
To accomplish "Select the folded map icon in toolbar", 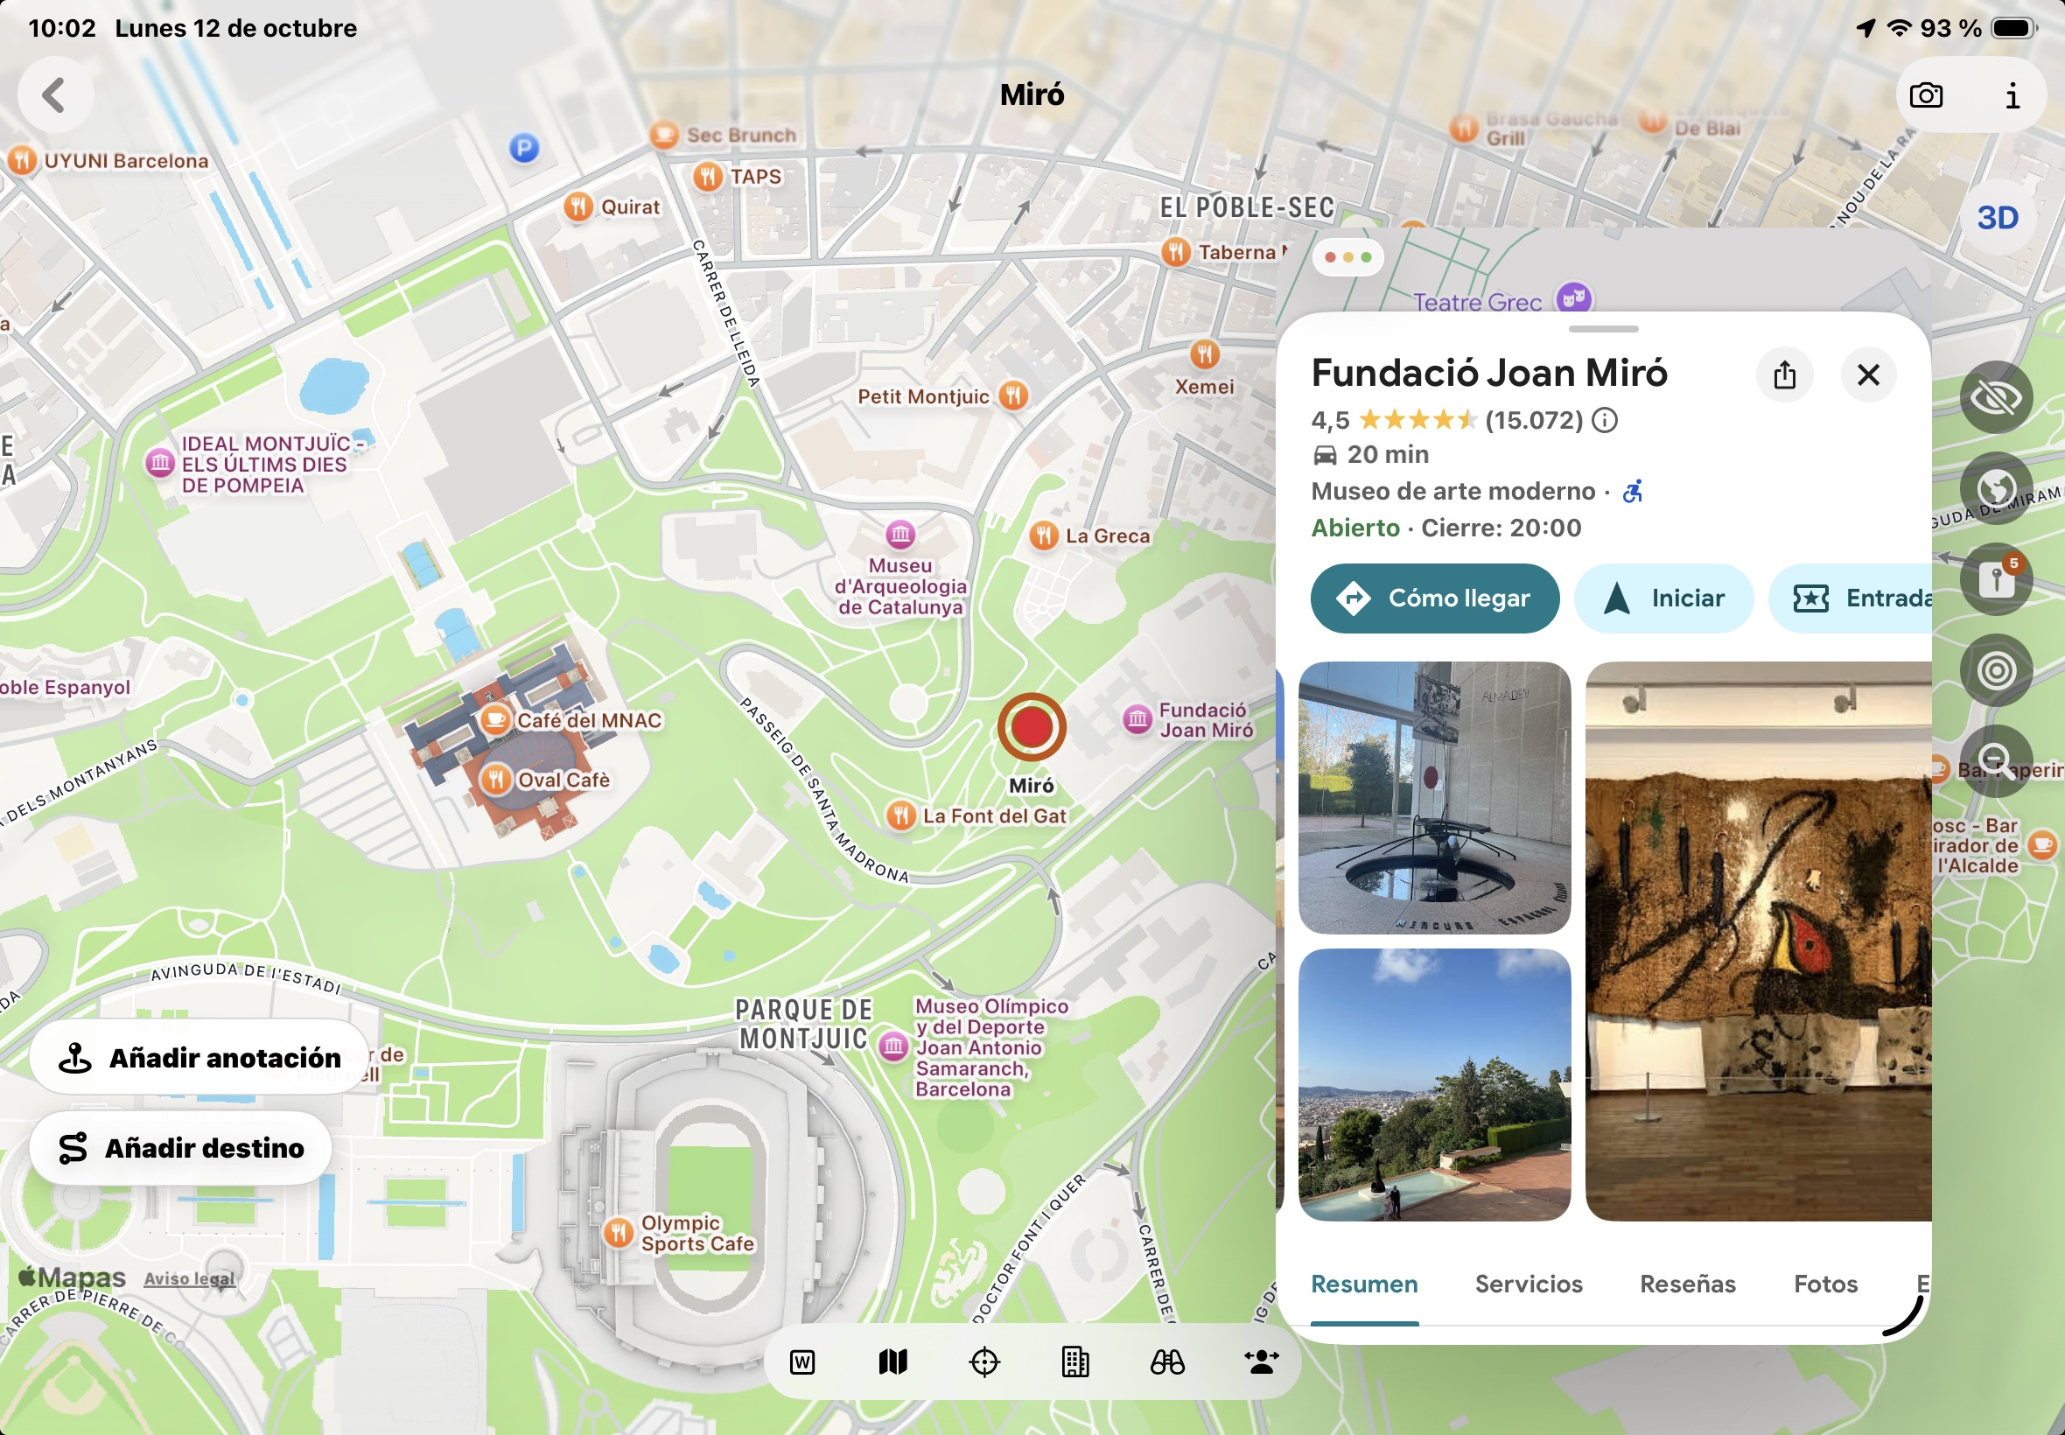I will (x=892, y=1362).
